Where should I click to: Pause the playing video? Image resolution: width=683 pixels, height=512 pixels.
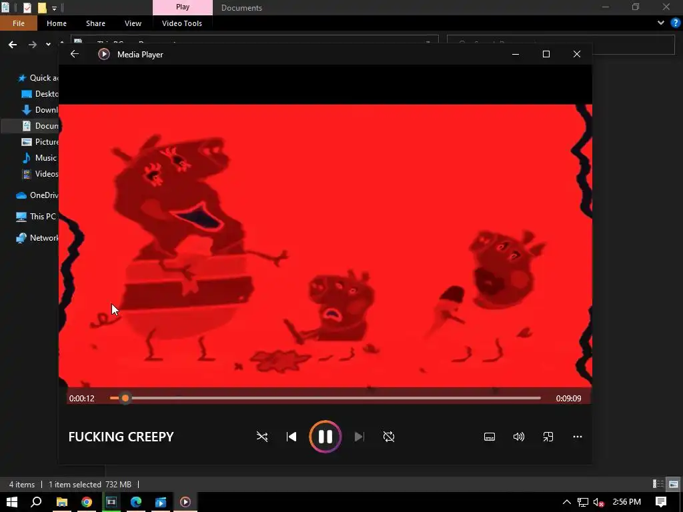coord(325,437)
